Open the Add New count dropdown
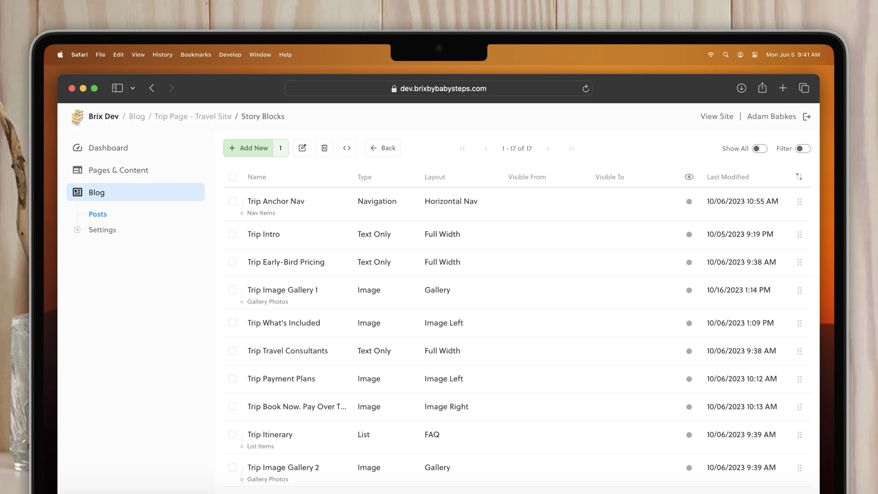The height and width of the screenshot is (494, 878). click(280, 148)
